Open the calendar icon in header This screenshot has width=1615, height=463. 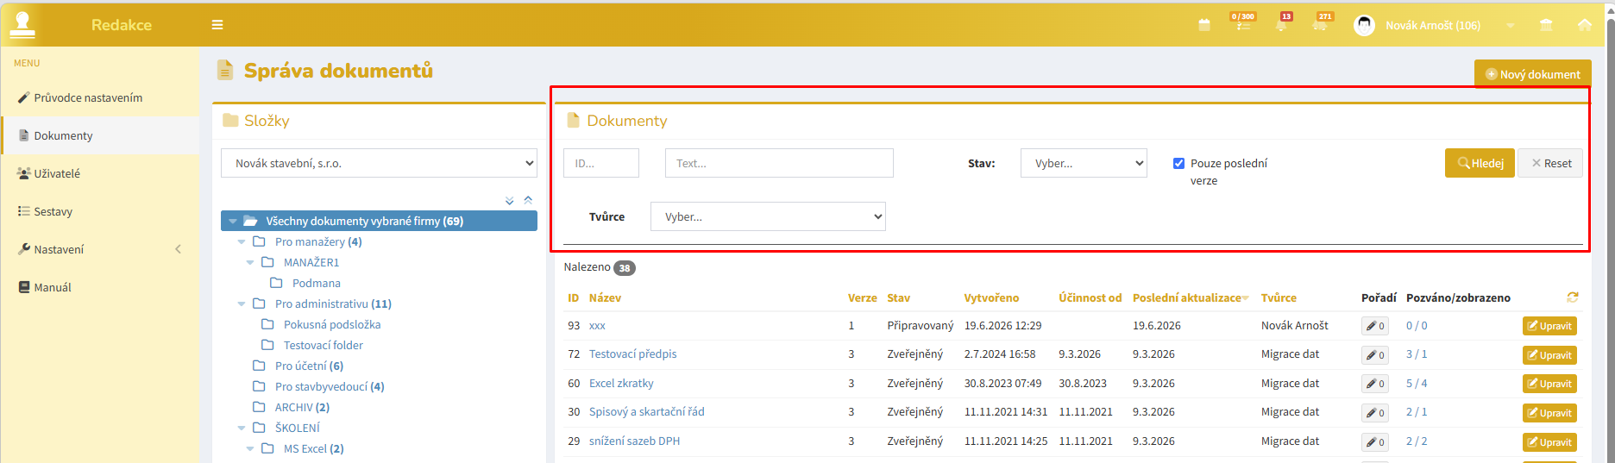(x=1204, y=25)
